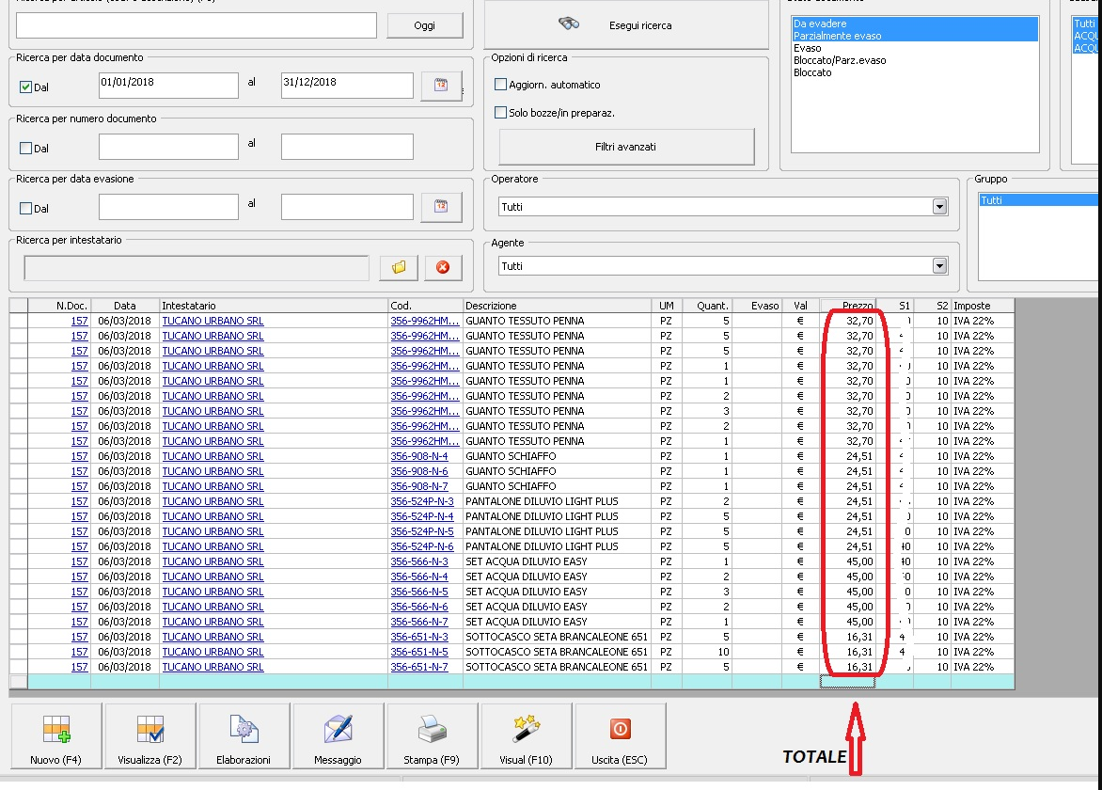Open calendar picker for evasione date range
1102x790 pixels.
(441, 207)
